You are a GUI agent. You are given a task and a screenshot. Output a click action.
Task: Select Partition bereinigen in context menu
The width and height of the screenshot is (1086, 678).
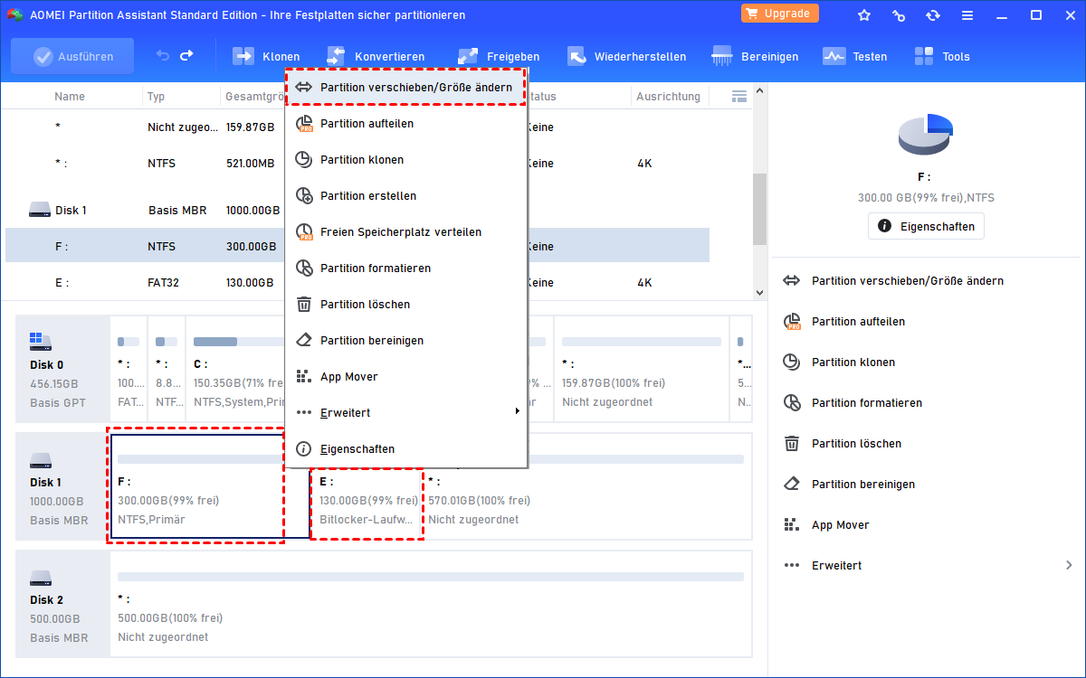tap(405, 341)
